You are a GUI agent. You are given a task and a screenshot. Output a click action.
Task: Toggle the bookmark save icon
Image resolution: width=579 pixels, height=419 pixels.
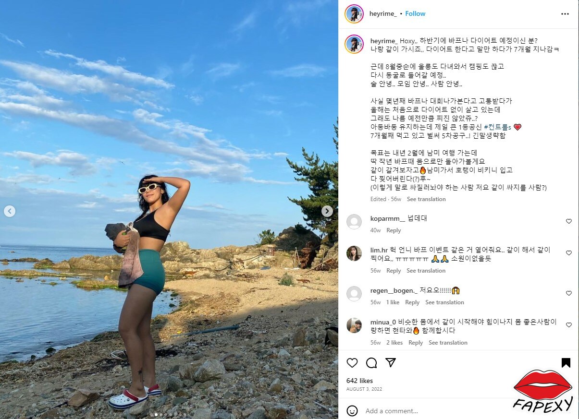coord(566,363)
